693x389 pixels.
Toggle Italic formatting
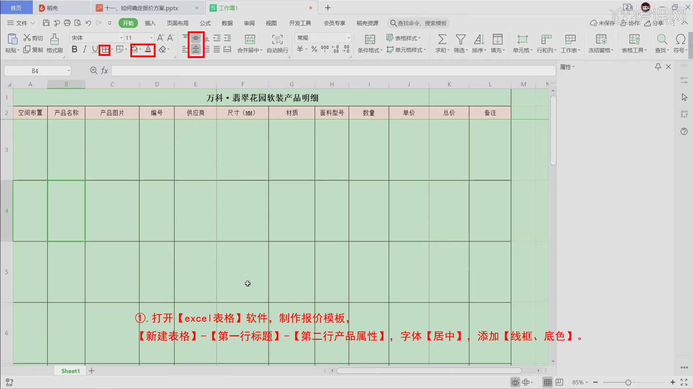tap(84, 49)
